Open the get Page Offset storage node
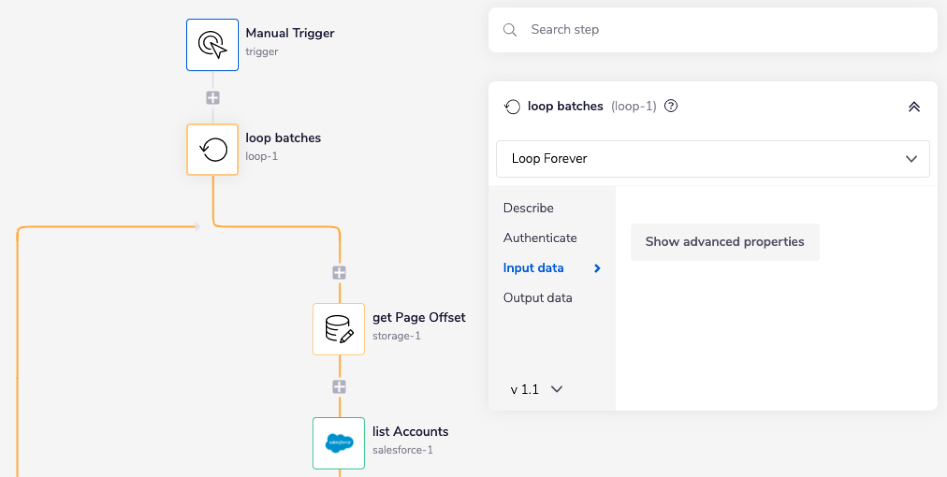The width and height of the screenshot is (947, 477). [338, 328]
